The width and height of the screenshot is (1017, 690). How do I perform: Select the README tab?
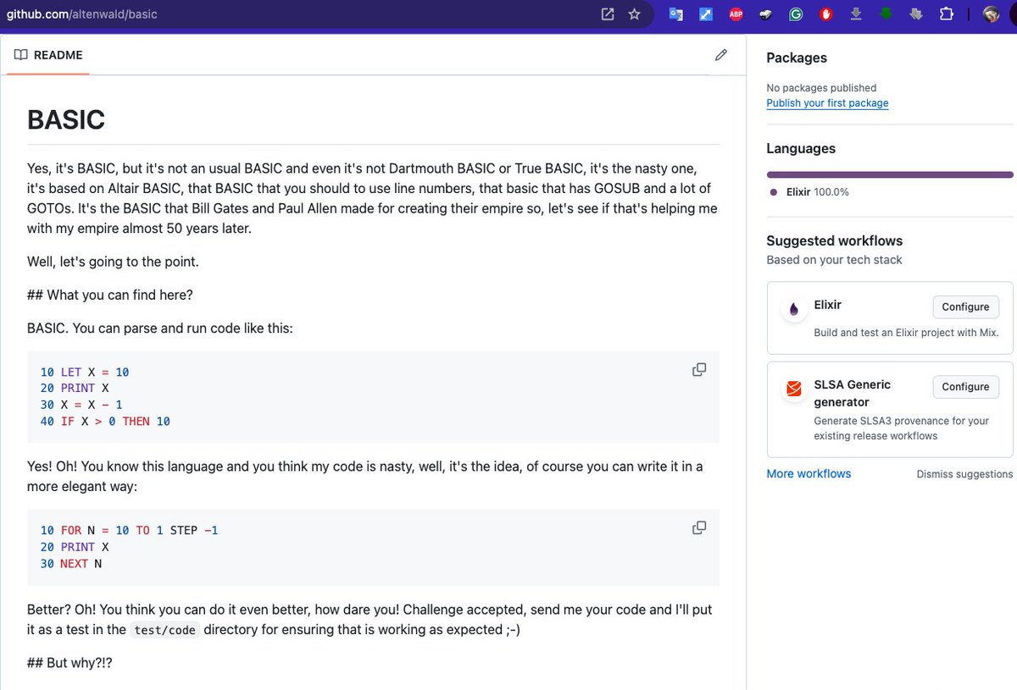click(x=48, y=55)
